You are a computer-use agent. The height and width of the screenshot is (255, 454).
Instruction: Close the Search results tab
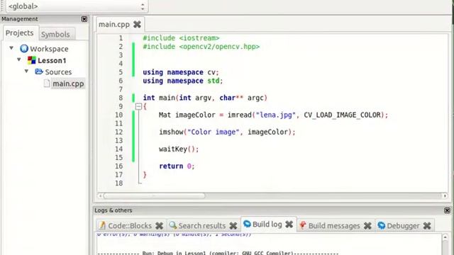233,226
